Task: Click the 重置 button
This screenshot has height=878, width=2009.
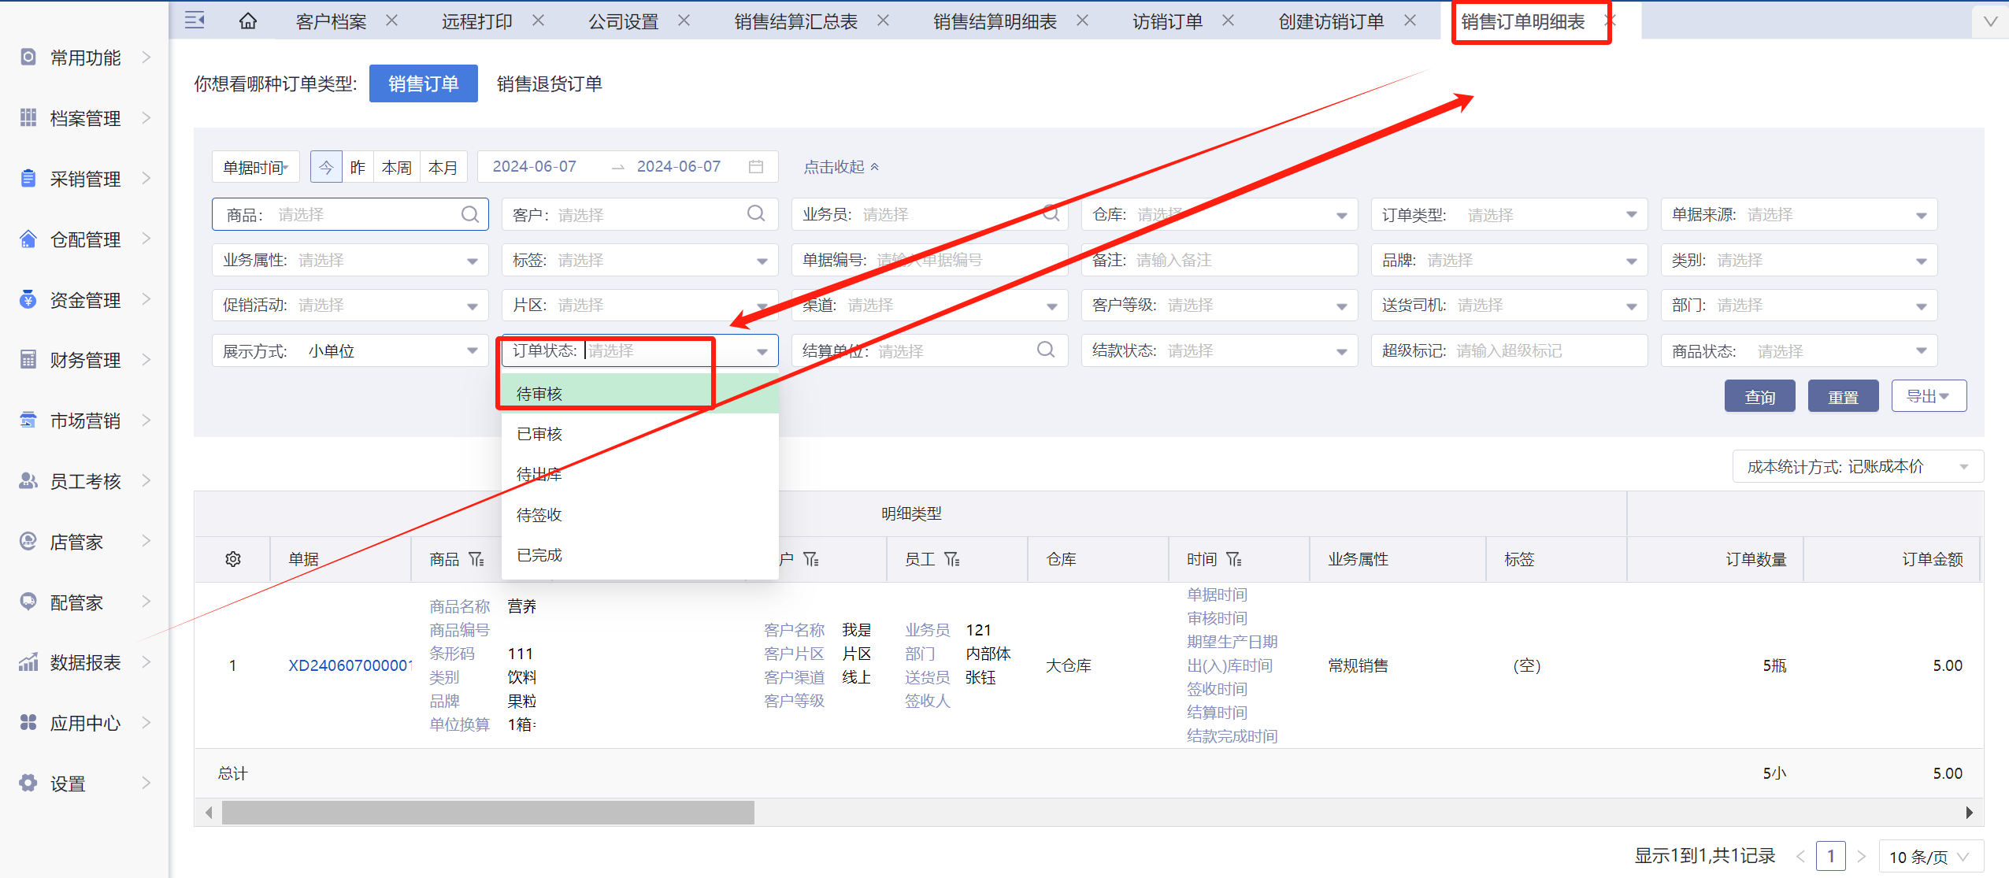Action: pos(1844,396)
